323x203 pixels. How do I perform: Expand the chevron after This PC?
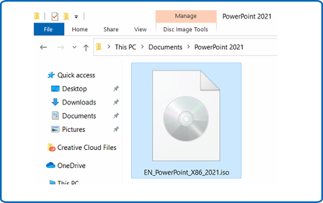click(142, 47)
